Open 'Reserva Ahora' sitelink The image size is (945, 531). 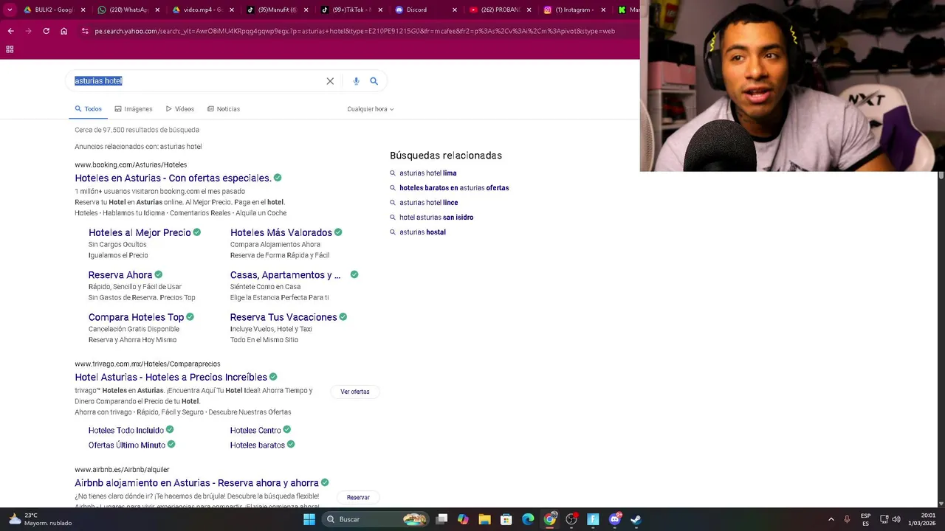[120, 275]
